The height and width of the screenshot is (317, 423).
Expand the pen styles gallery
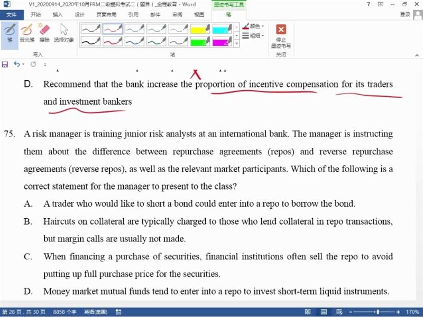click(x=236, y=42)
